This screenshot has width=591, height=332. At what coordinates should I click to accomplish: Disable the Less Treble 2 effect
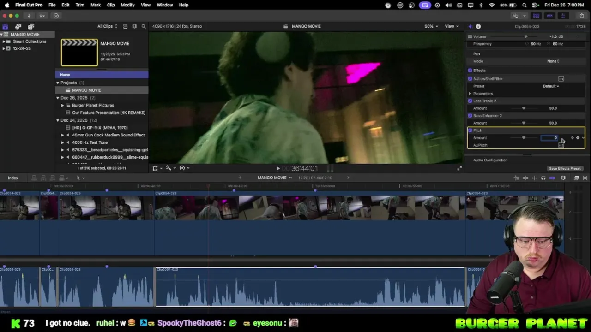[470, 101]
